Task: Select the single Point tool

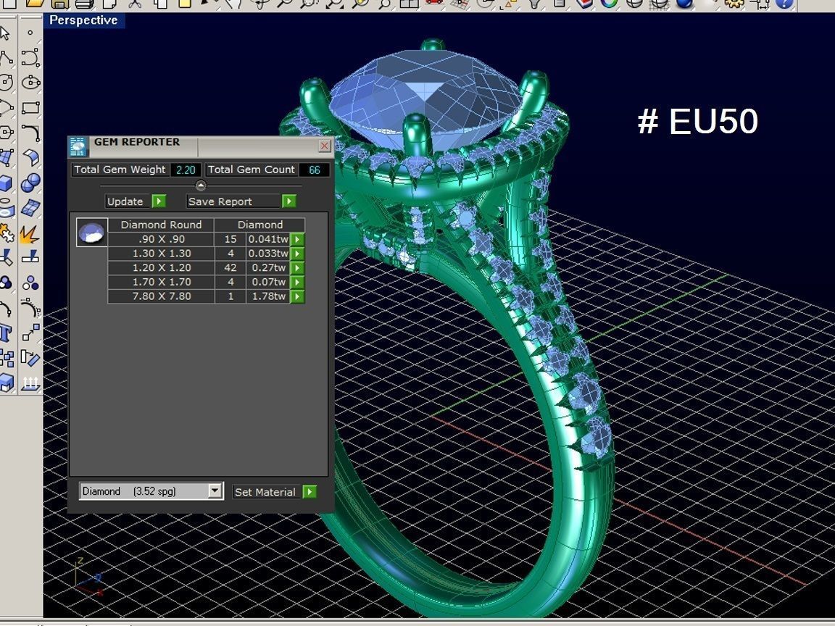Action: pyautogui.click(x=30, y=33)
